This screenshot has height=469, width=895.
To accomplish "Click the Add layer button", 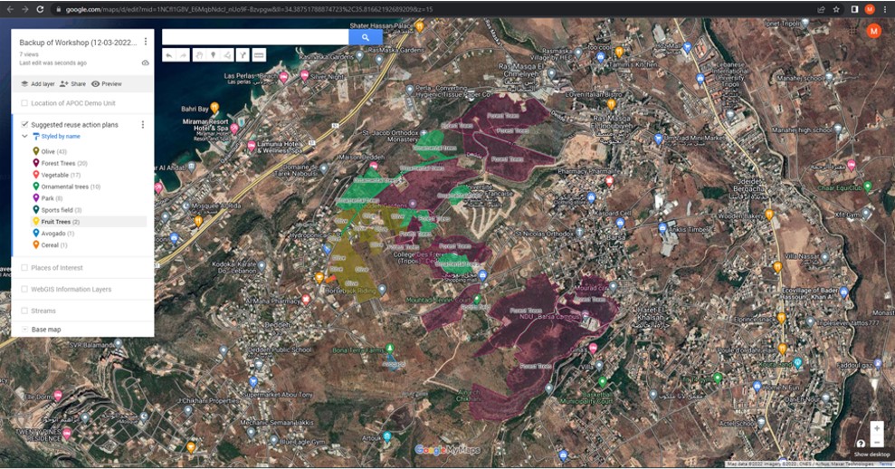I will pyautogui.click(x=37, y=83).
